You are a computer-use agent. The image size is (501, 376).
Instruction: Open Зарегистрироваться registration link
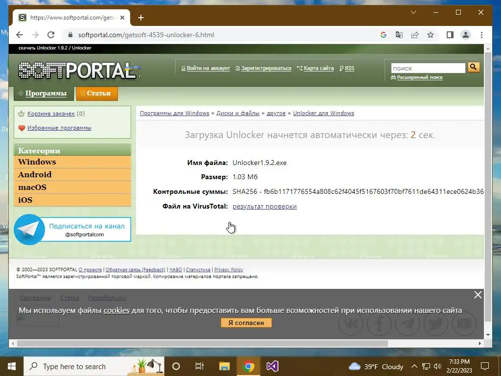(266, 68)
